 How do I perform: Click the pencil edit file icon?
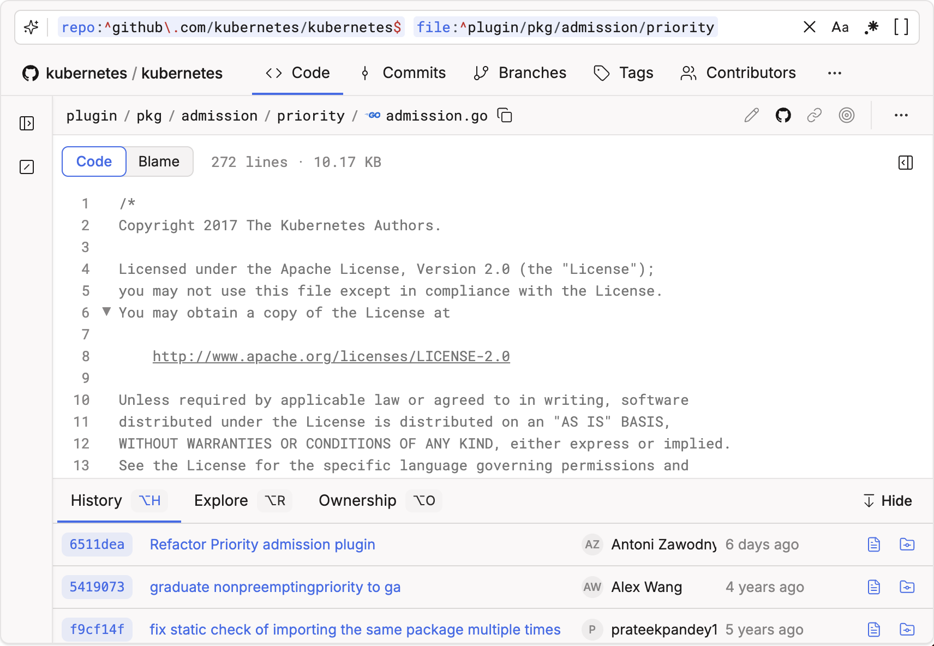pos(751,115)
